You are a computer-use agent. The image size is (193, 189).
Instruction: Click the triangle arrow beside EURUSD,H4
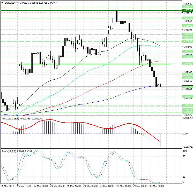2,3
